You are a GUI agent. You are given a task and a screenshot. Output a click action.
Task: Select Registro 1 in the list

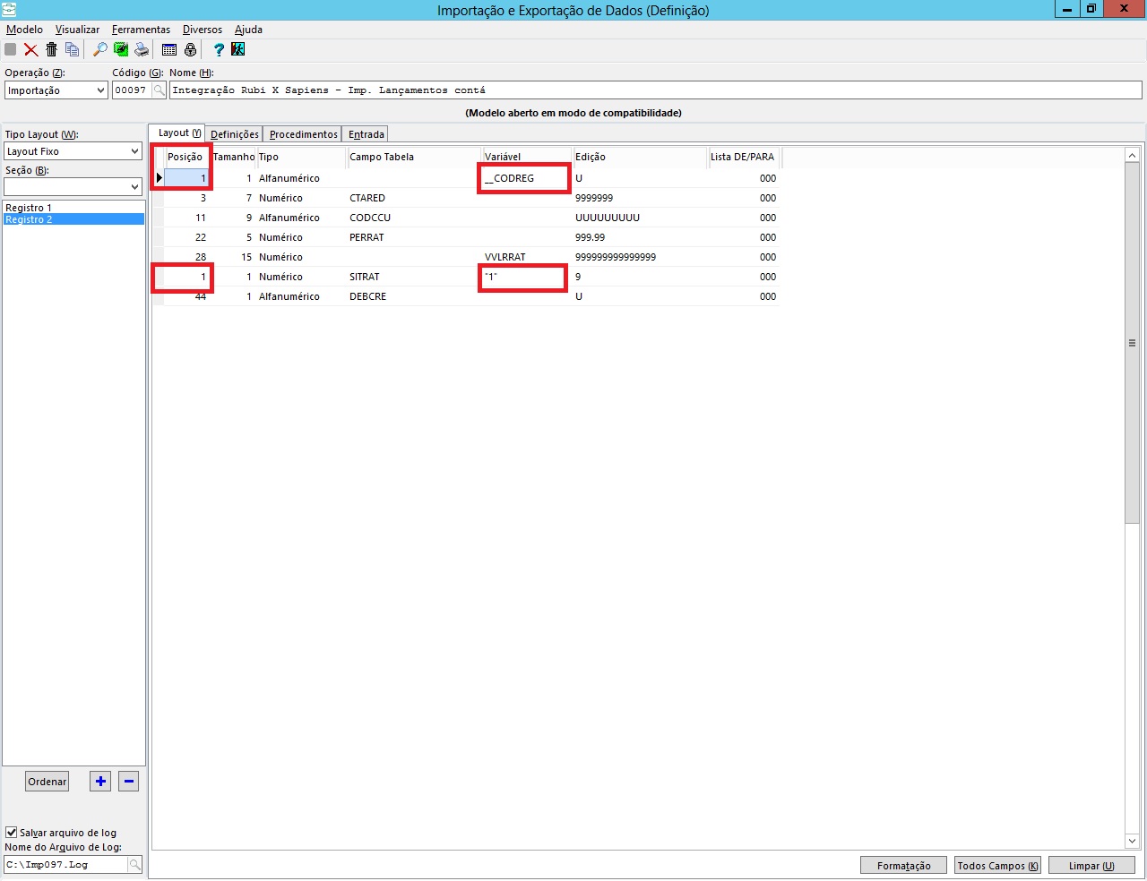[x=29, y=208]
